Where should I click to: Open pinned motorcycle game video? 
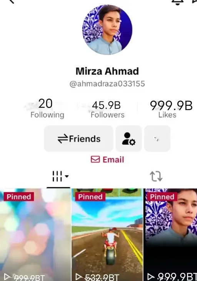coord(107,234)
